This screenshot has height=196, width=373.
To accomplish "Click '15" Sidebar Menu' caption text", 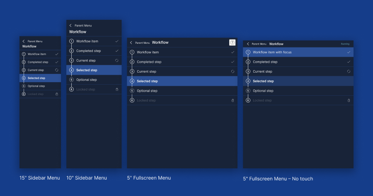I will (x=39, y=178).
